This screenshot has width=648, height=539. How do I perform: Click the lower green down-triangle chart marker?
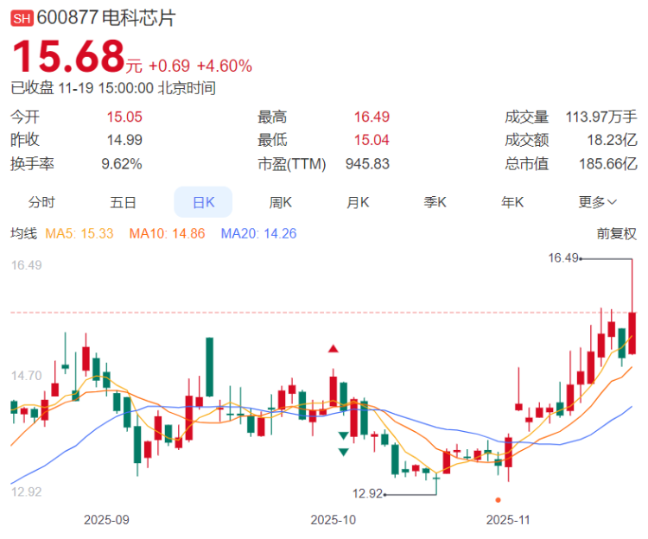tap(343, 453)
